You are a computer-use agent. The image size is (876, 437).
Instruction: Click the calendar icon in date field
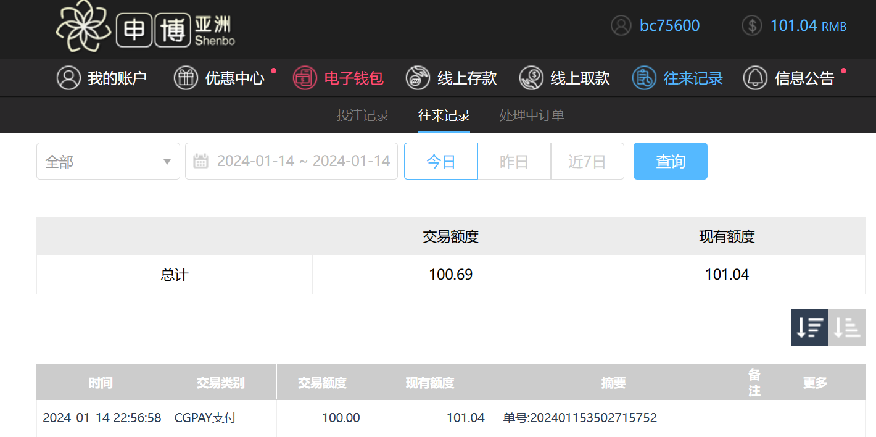point(200,161)
